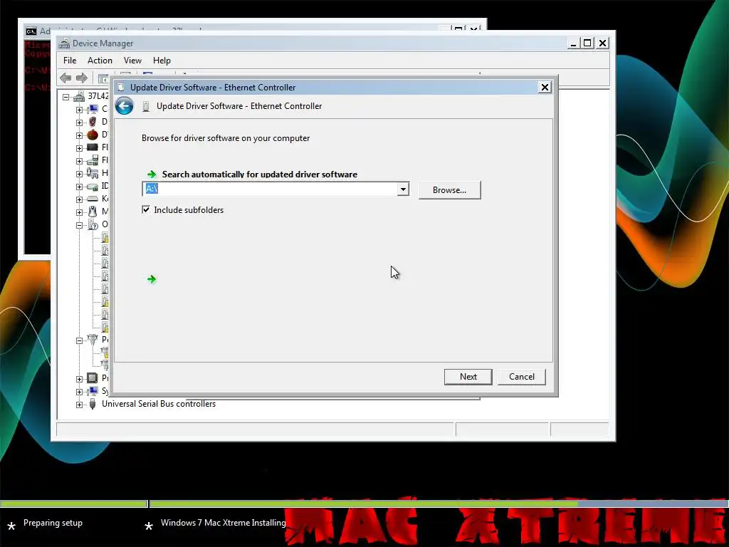Expand the K keyboards node

pyautogui.click(x=79, y=199)
